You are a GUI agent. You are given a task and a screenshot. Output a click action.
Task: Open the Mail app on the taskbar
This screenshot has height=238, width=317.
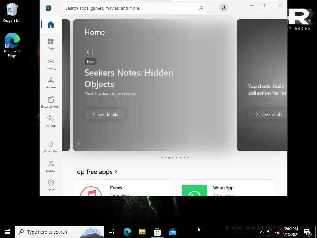click(173, 232)
